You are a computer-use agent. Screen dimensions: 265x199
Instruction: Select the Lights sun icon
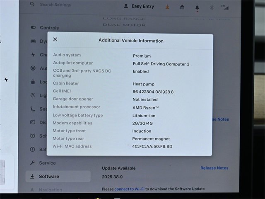33,95
